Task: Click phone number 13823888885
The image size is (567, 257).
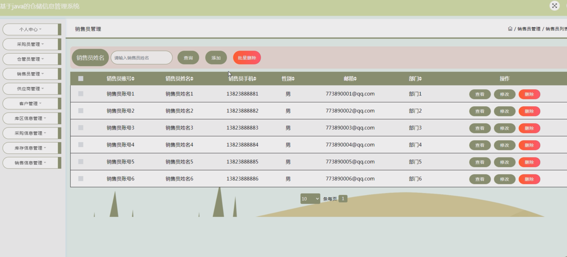Action: tap(243, 162)
